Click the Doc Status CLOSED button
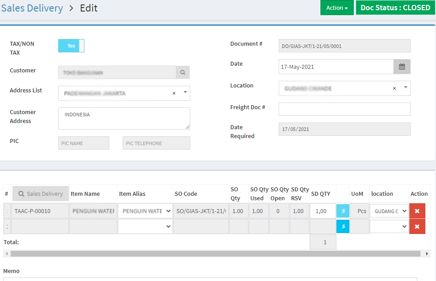The height and width of the screenshot is (281, 436). [x=396, y=8]
